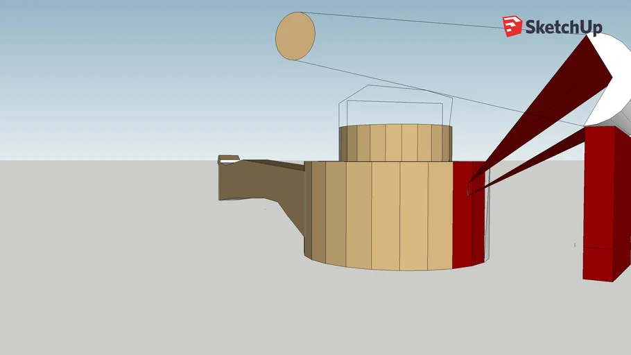The image size is (631, 355).
Task: Click the bottom segment of the red pillar
Action: coord(598,265)
